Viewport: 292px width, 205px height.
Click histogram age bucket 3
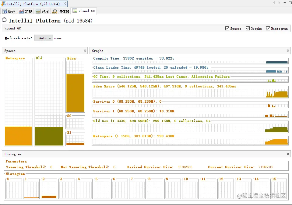tap(67, 190)
